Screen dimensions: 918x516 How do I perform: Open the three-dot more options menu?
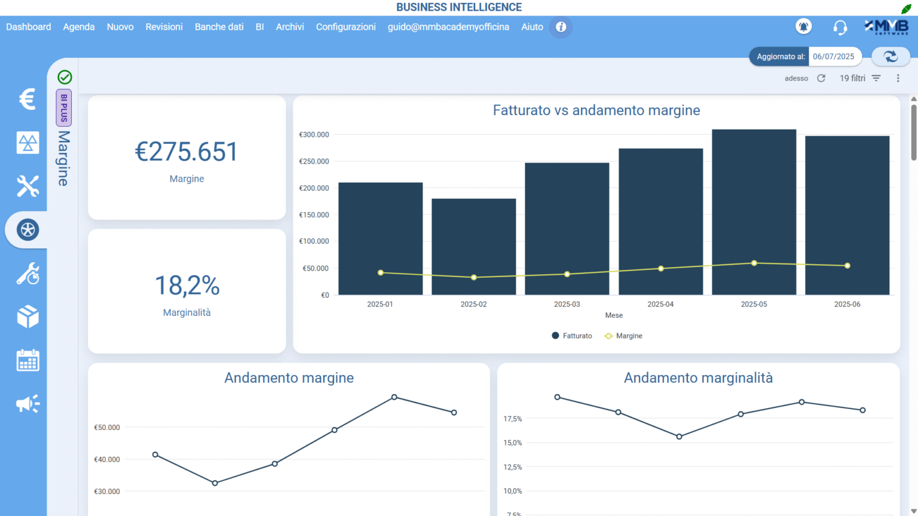pos(898,78)
